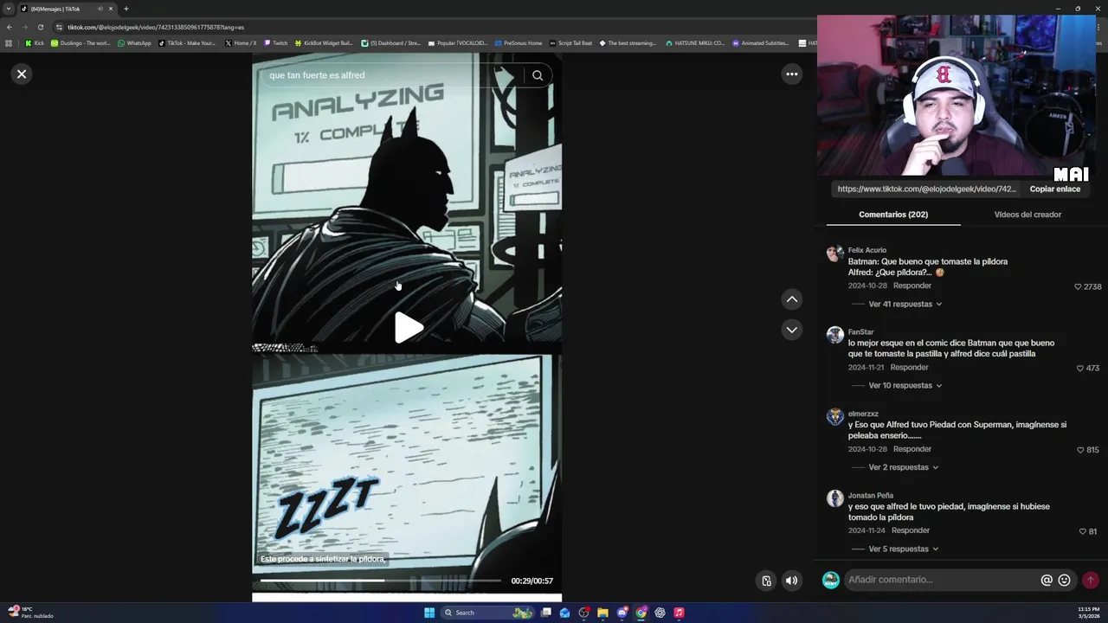The height and width of the screenshot is (623, 1108).
Task: Open a new browser tab
Action: [126, 9]
